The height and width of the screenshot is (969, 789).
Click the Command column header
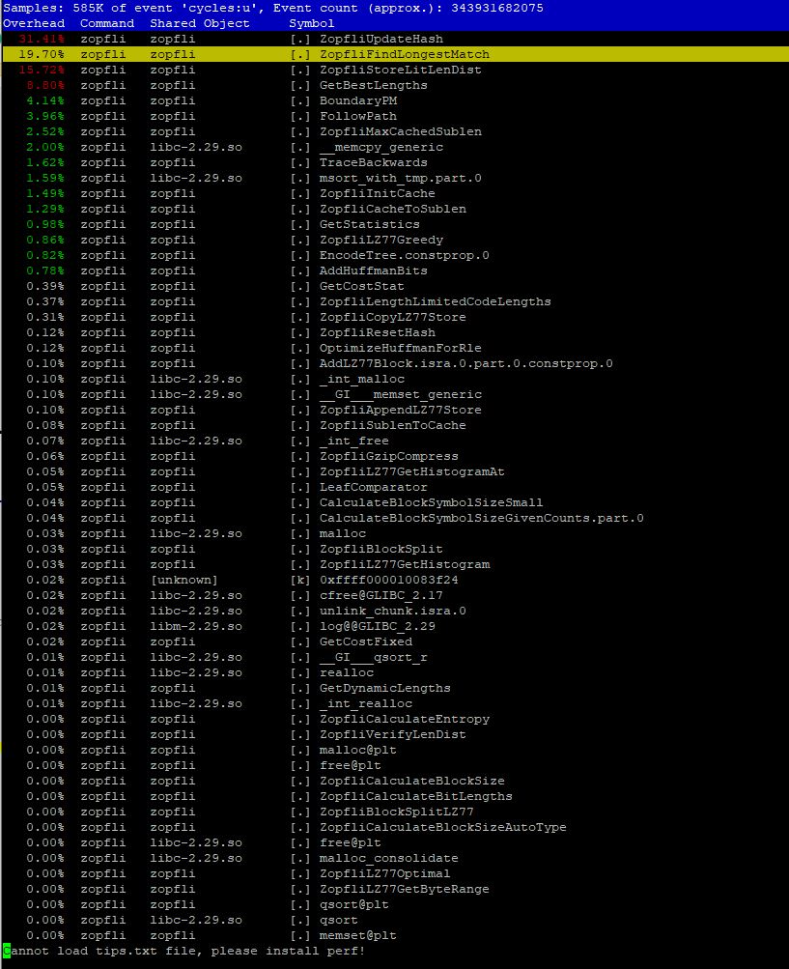(107, 23)
